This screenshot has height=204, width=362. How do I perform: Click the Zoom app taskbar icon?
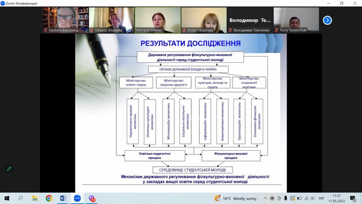click(77, 198)
